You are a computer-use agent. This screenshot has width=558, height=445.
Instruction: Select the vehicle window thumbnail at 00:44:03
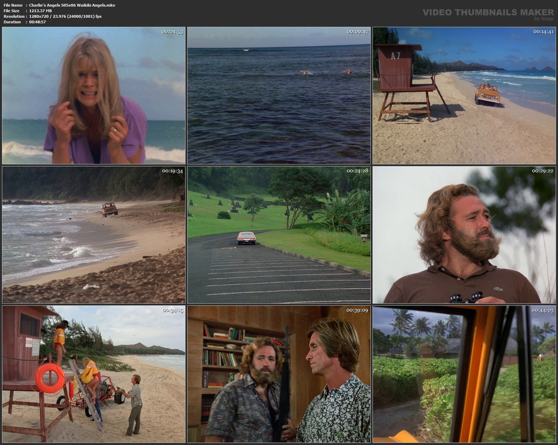464,374
